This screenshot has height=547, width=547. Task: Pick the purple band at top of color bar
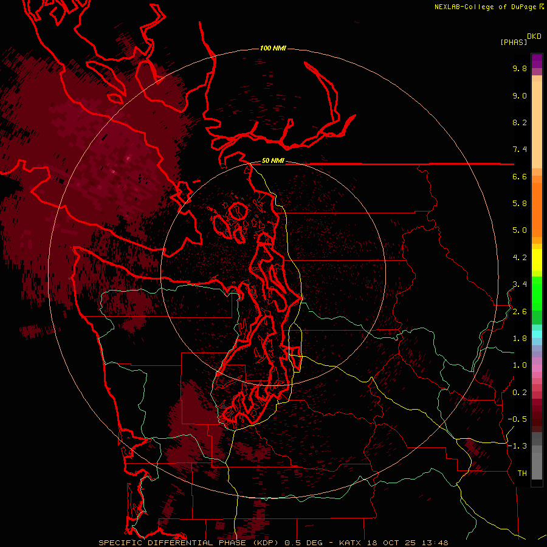537,61
